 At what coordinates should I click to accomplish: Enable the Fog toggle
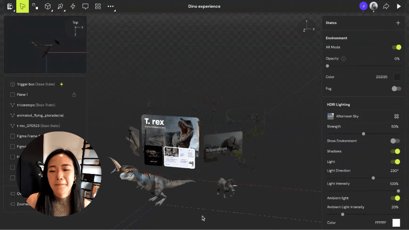[396, 88]
